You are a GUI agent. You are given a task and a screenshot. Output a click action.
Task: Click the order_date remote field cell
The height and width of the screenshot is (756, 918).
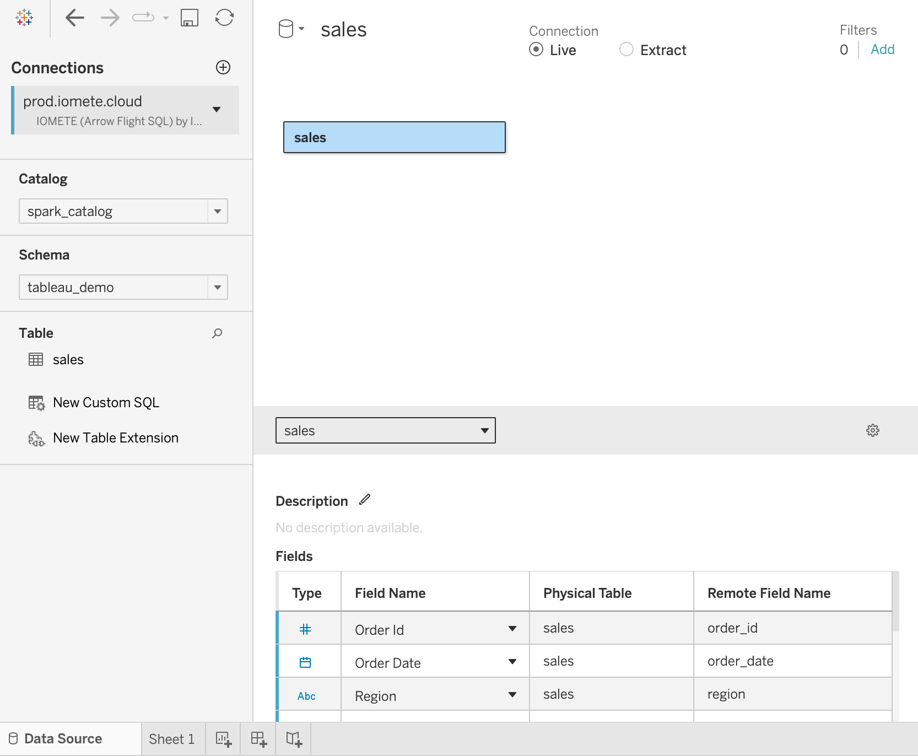[x=792, y=661]
